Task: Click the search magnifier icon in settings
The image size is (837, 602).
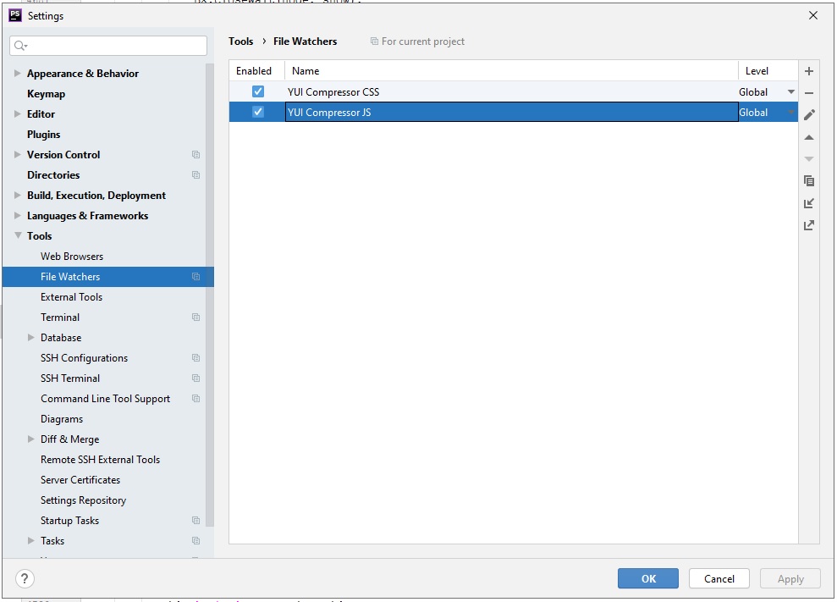Action: coord(20,46)
